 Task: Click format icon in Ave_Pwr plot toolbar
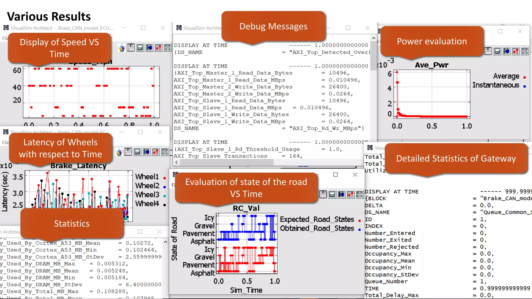[516, 51]
